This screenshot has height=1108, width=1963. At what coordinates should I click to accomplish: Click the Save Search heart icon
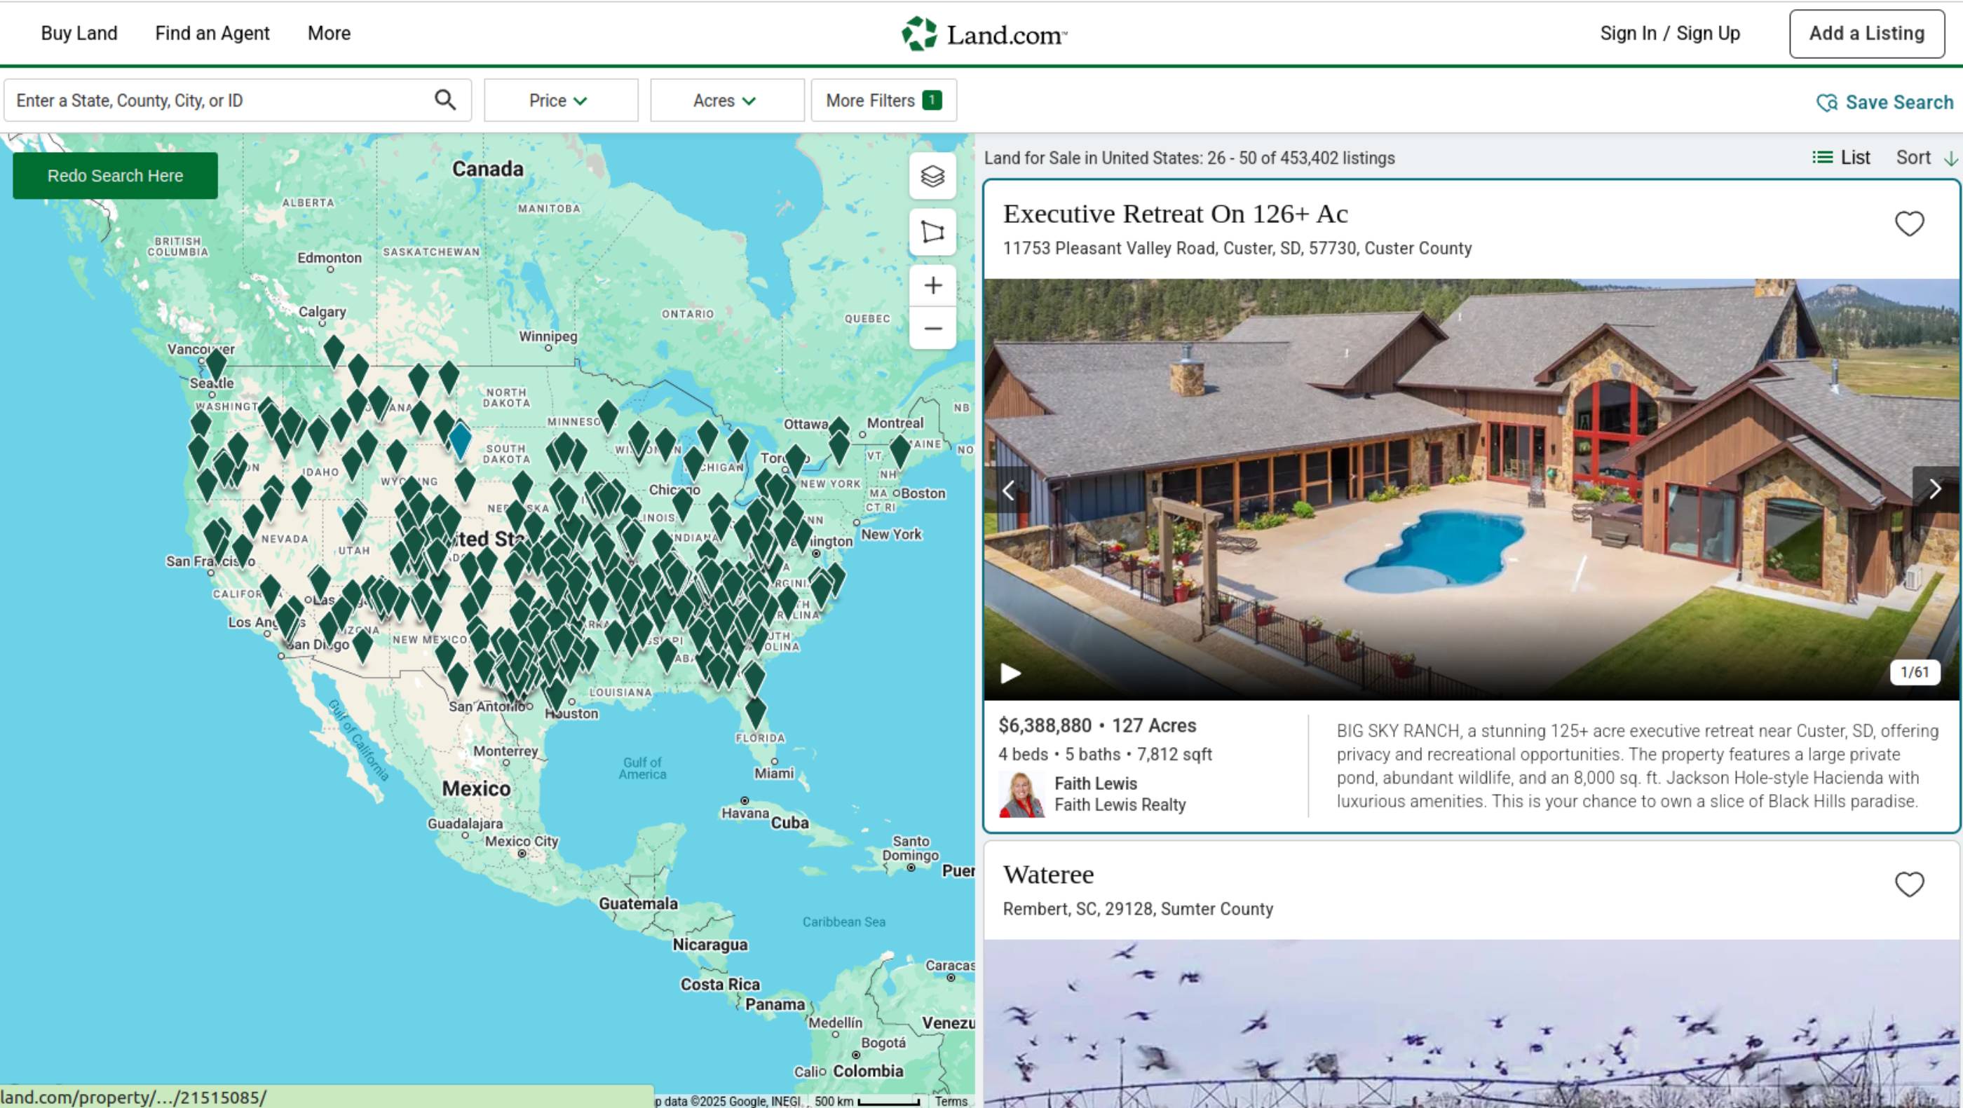pyautogui.click(x=1826, y=103)
